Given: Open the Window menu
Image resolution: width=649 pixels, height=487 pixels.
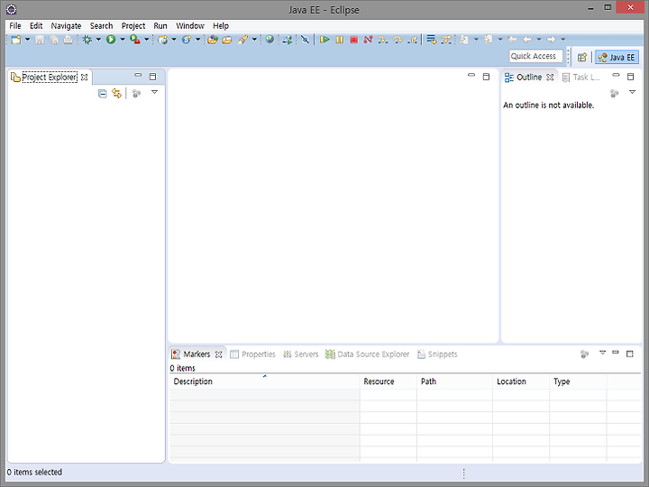Looking at the screenshot, I should tap(190, 25).
